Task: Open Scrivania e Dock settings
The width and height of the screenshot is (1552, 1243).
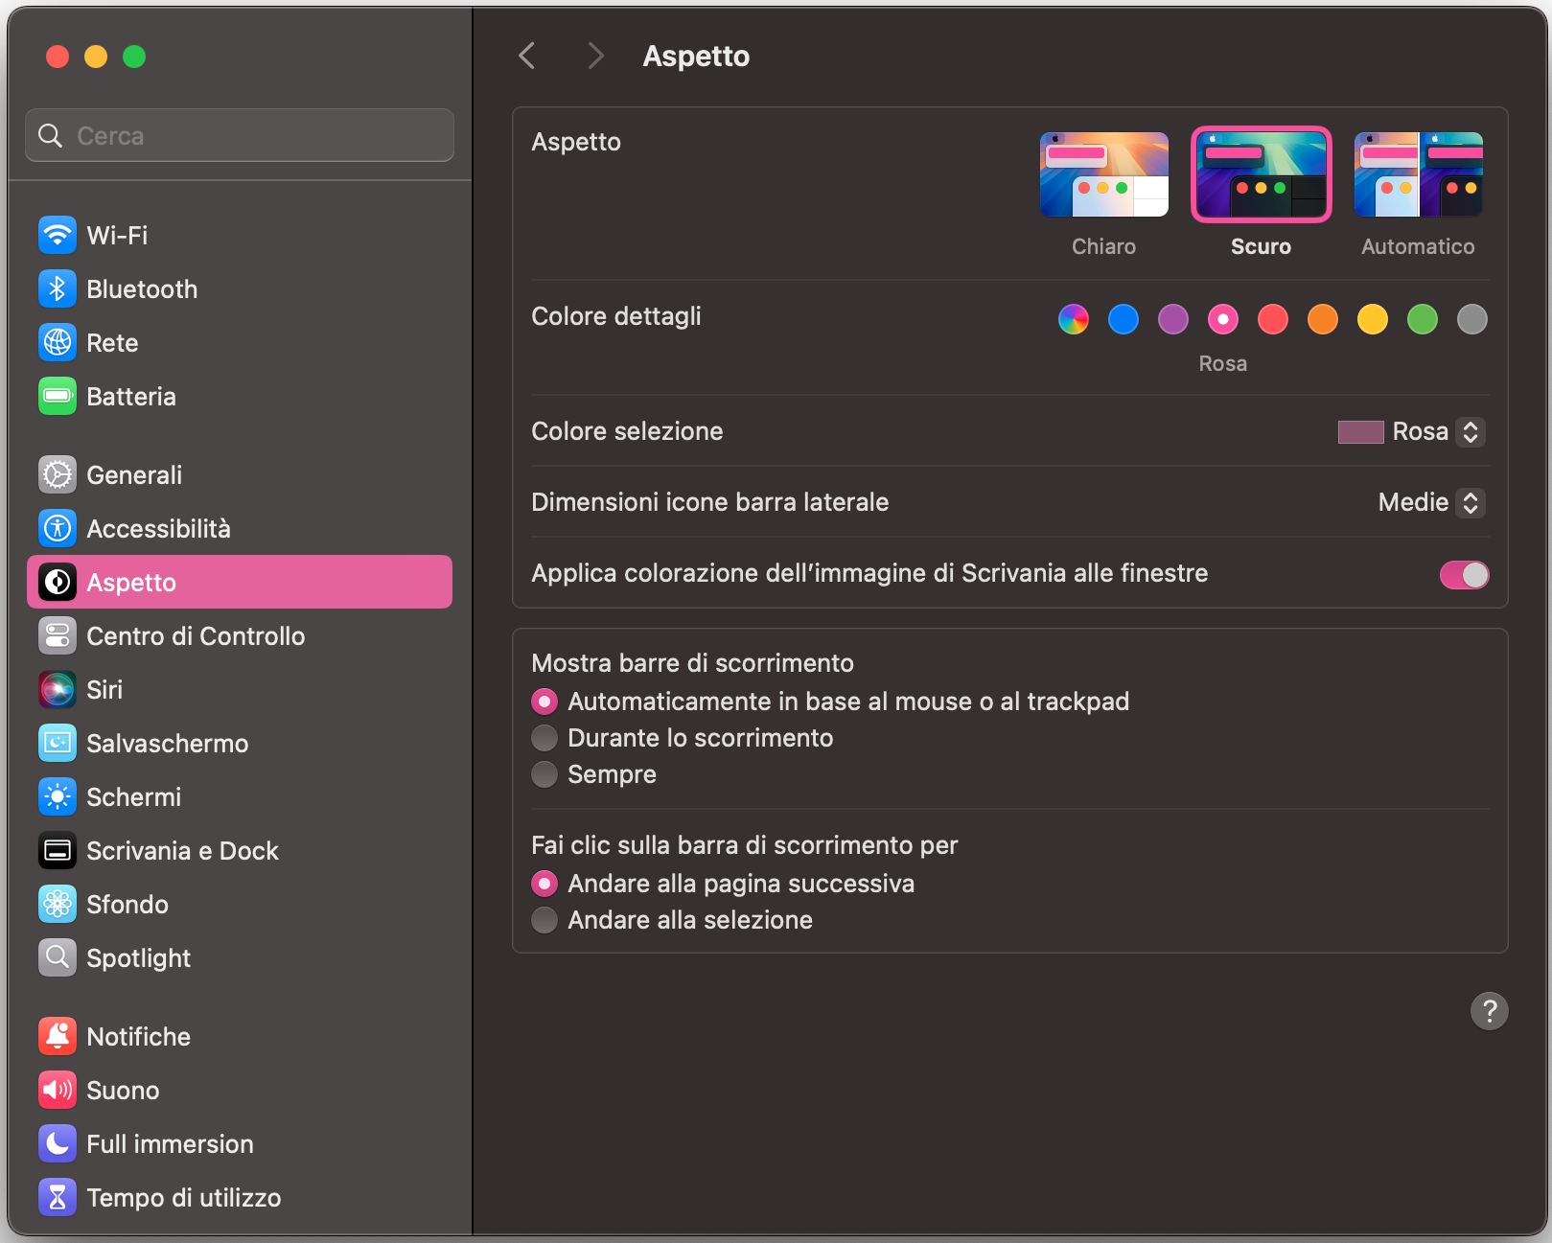Action: tap(182, 850)
